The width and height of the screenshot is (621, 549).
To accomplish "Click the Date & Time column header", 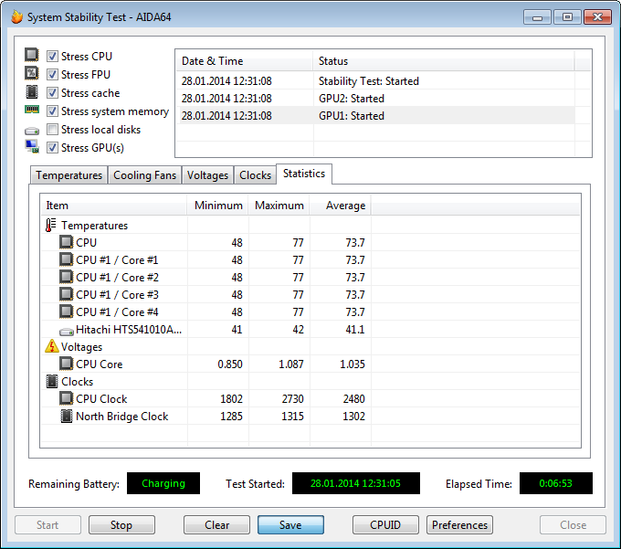I will [244, 61].
